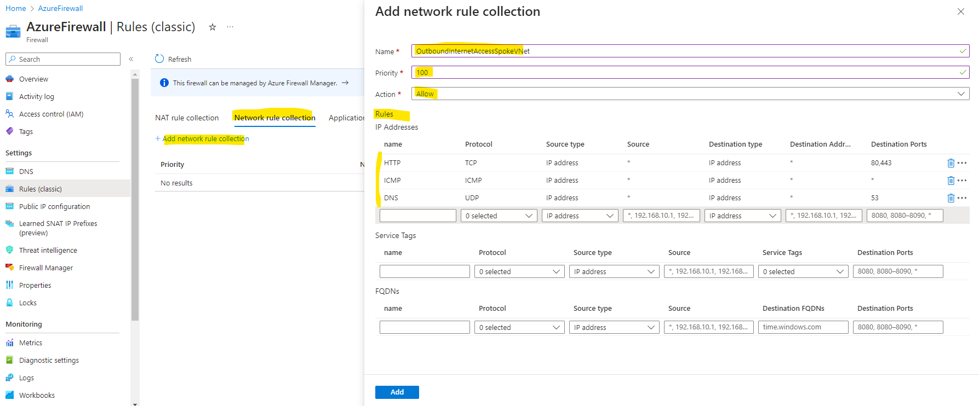Go to AzureFirewall breadcrumb link

pyautogui.click(x=60, y=8)
